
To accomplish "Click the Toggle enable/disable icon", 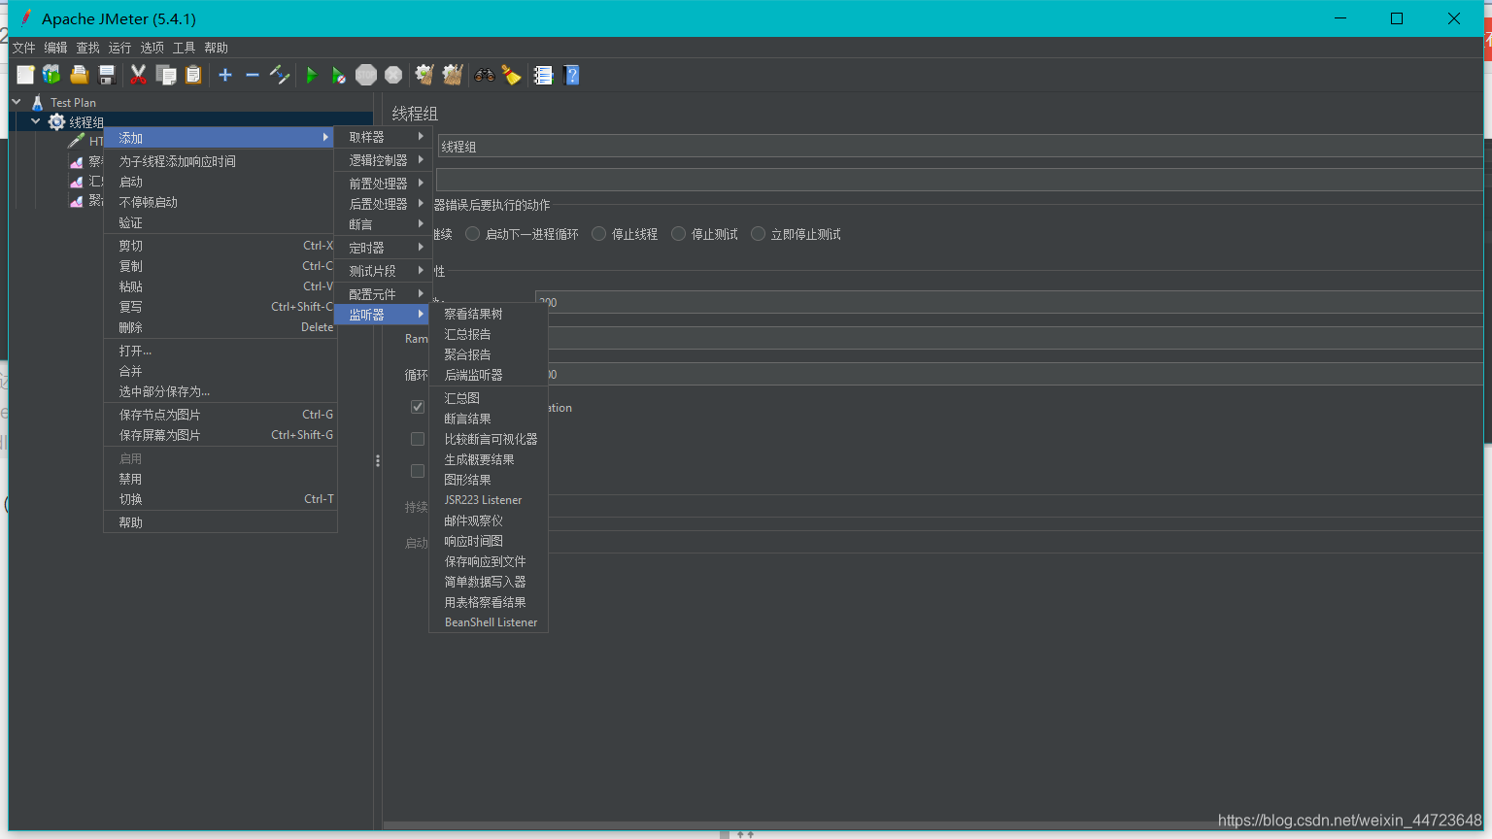I will tap(280, 75).
